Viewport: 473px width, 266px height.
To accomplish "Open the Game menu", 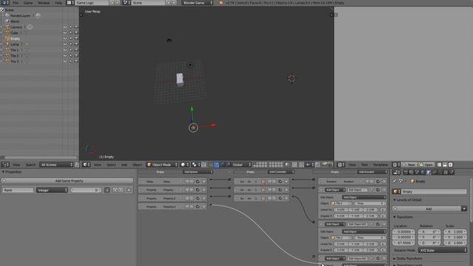I will point(28,3).
